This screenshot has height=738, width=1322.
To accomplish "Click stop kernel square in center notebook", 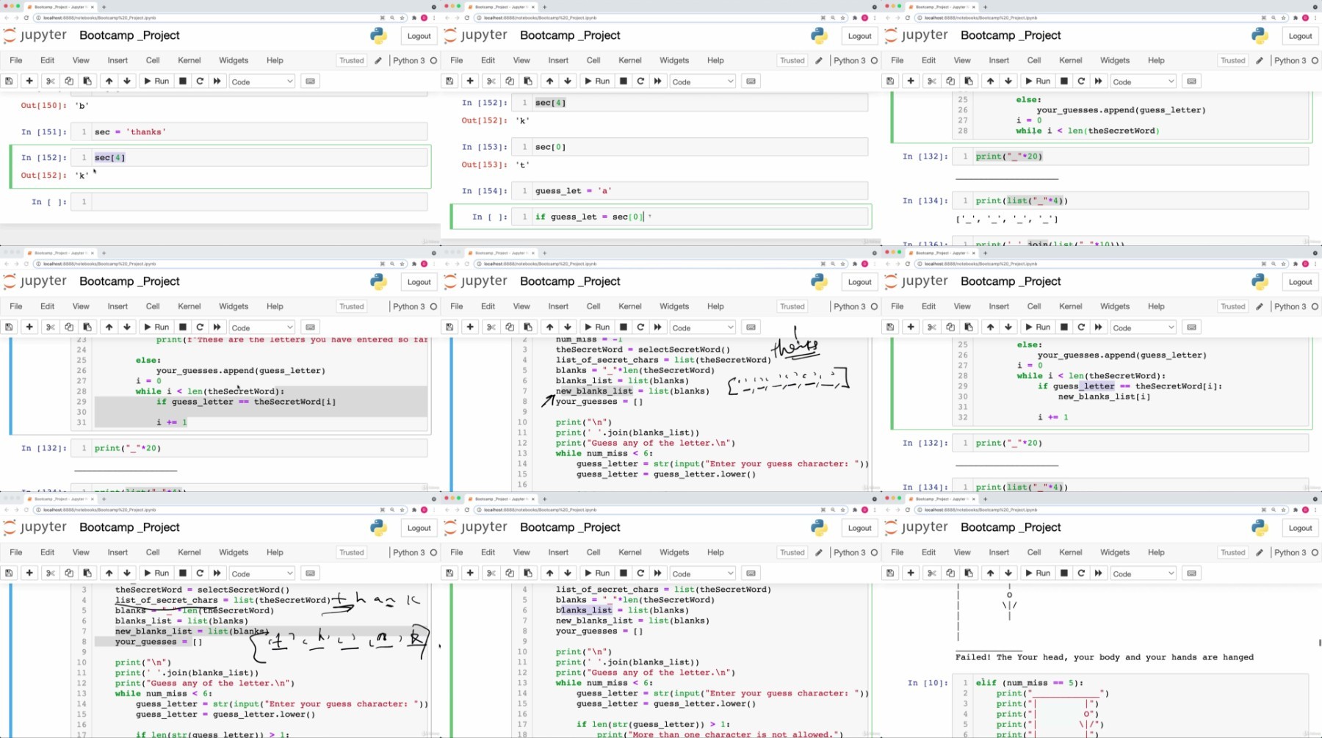I will [x=624, y=328].
